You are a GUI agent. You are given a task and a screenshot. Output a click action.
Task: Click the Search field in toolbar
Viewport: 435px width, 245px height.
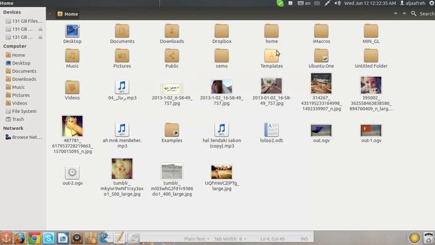427,14
